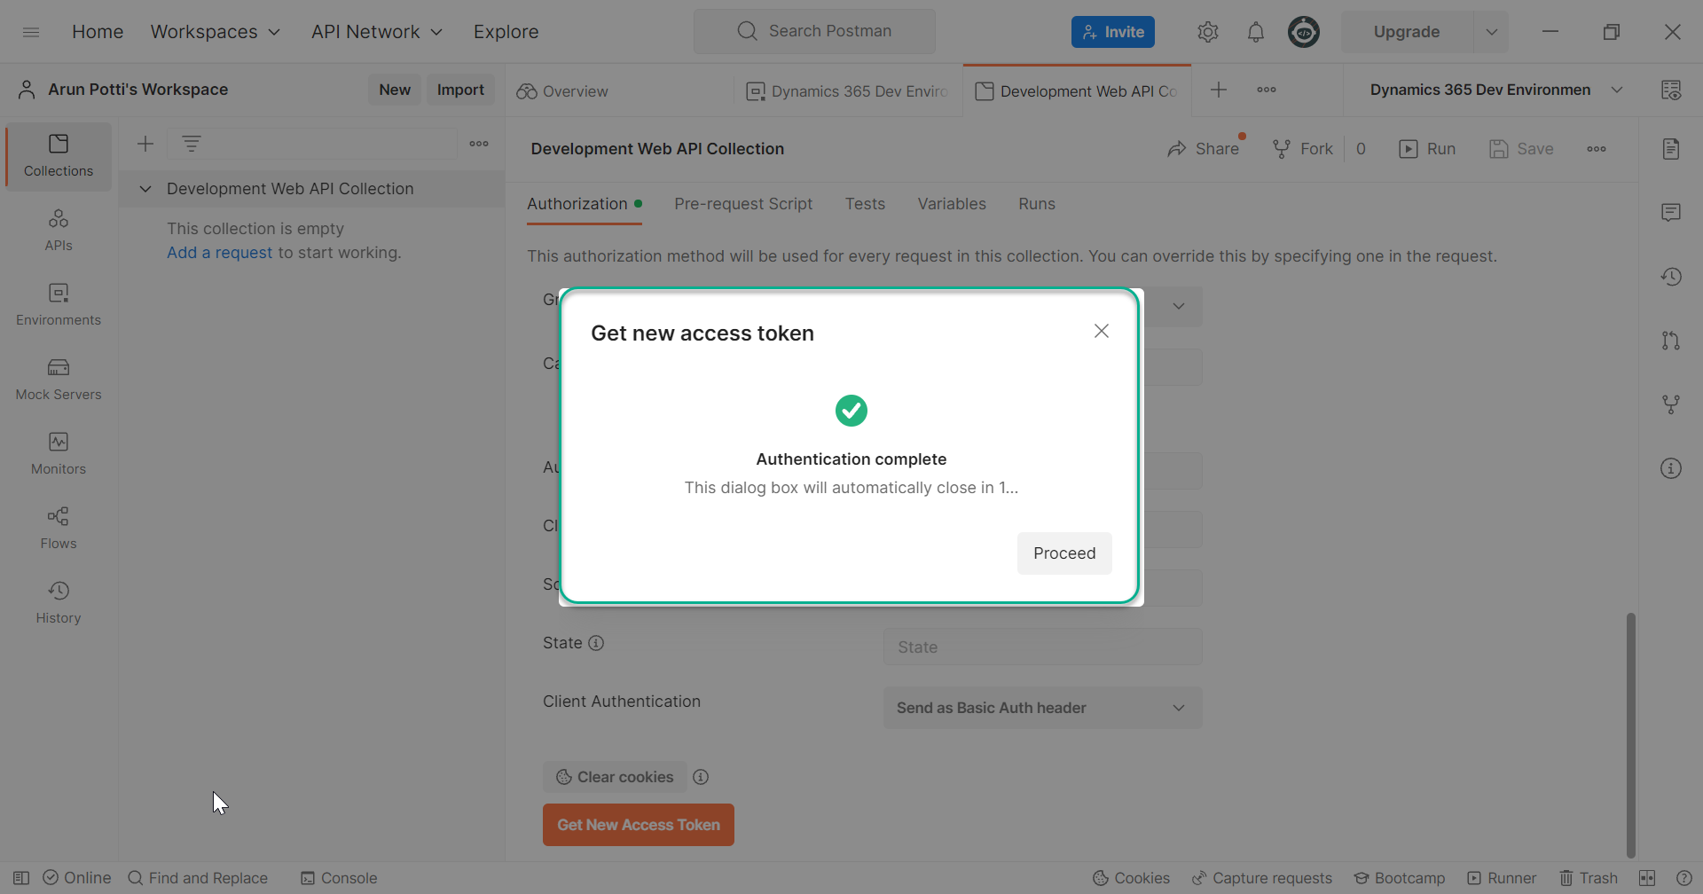Open the Monitors panel
1703x894 pixels.
57,452
